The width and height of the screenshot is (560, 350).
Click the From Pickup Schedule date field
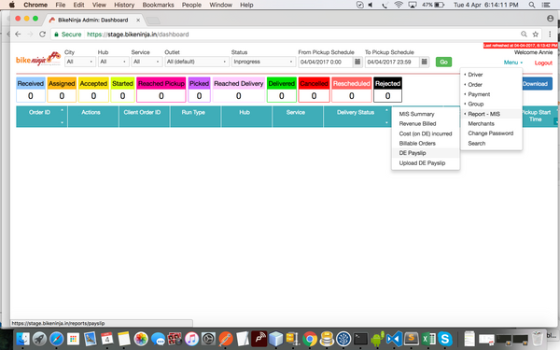[x=326, y=62]
